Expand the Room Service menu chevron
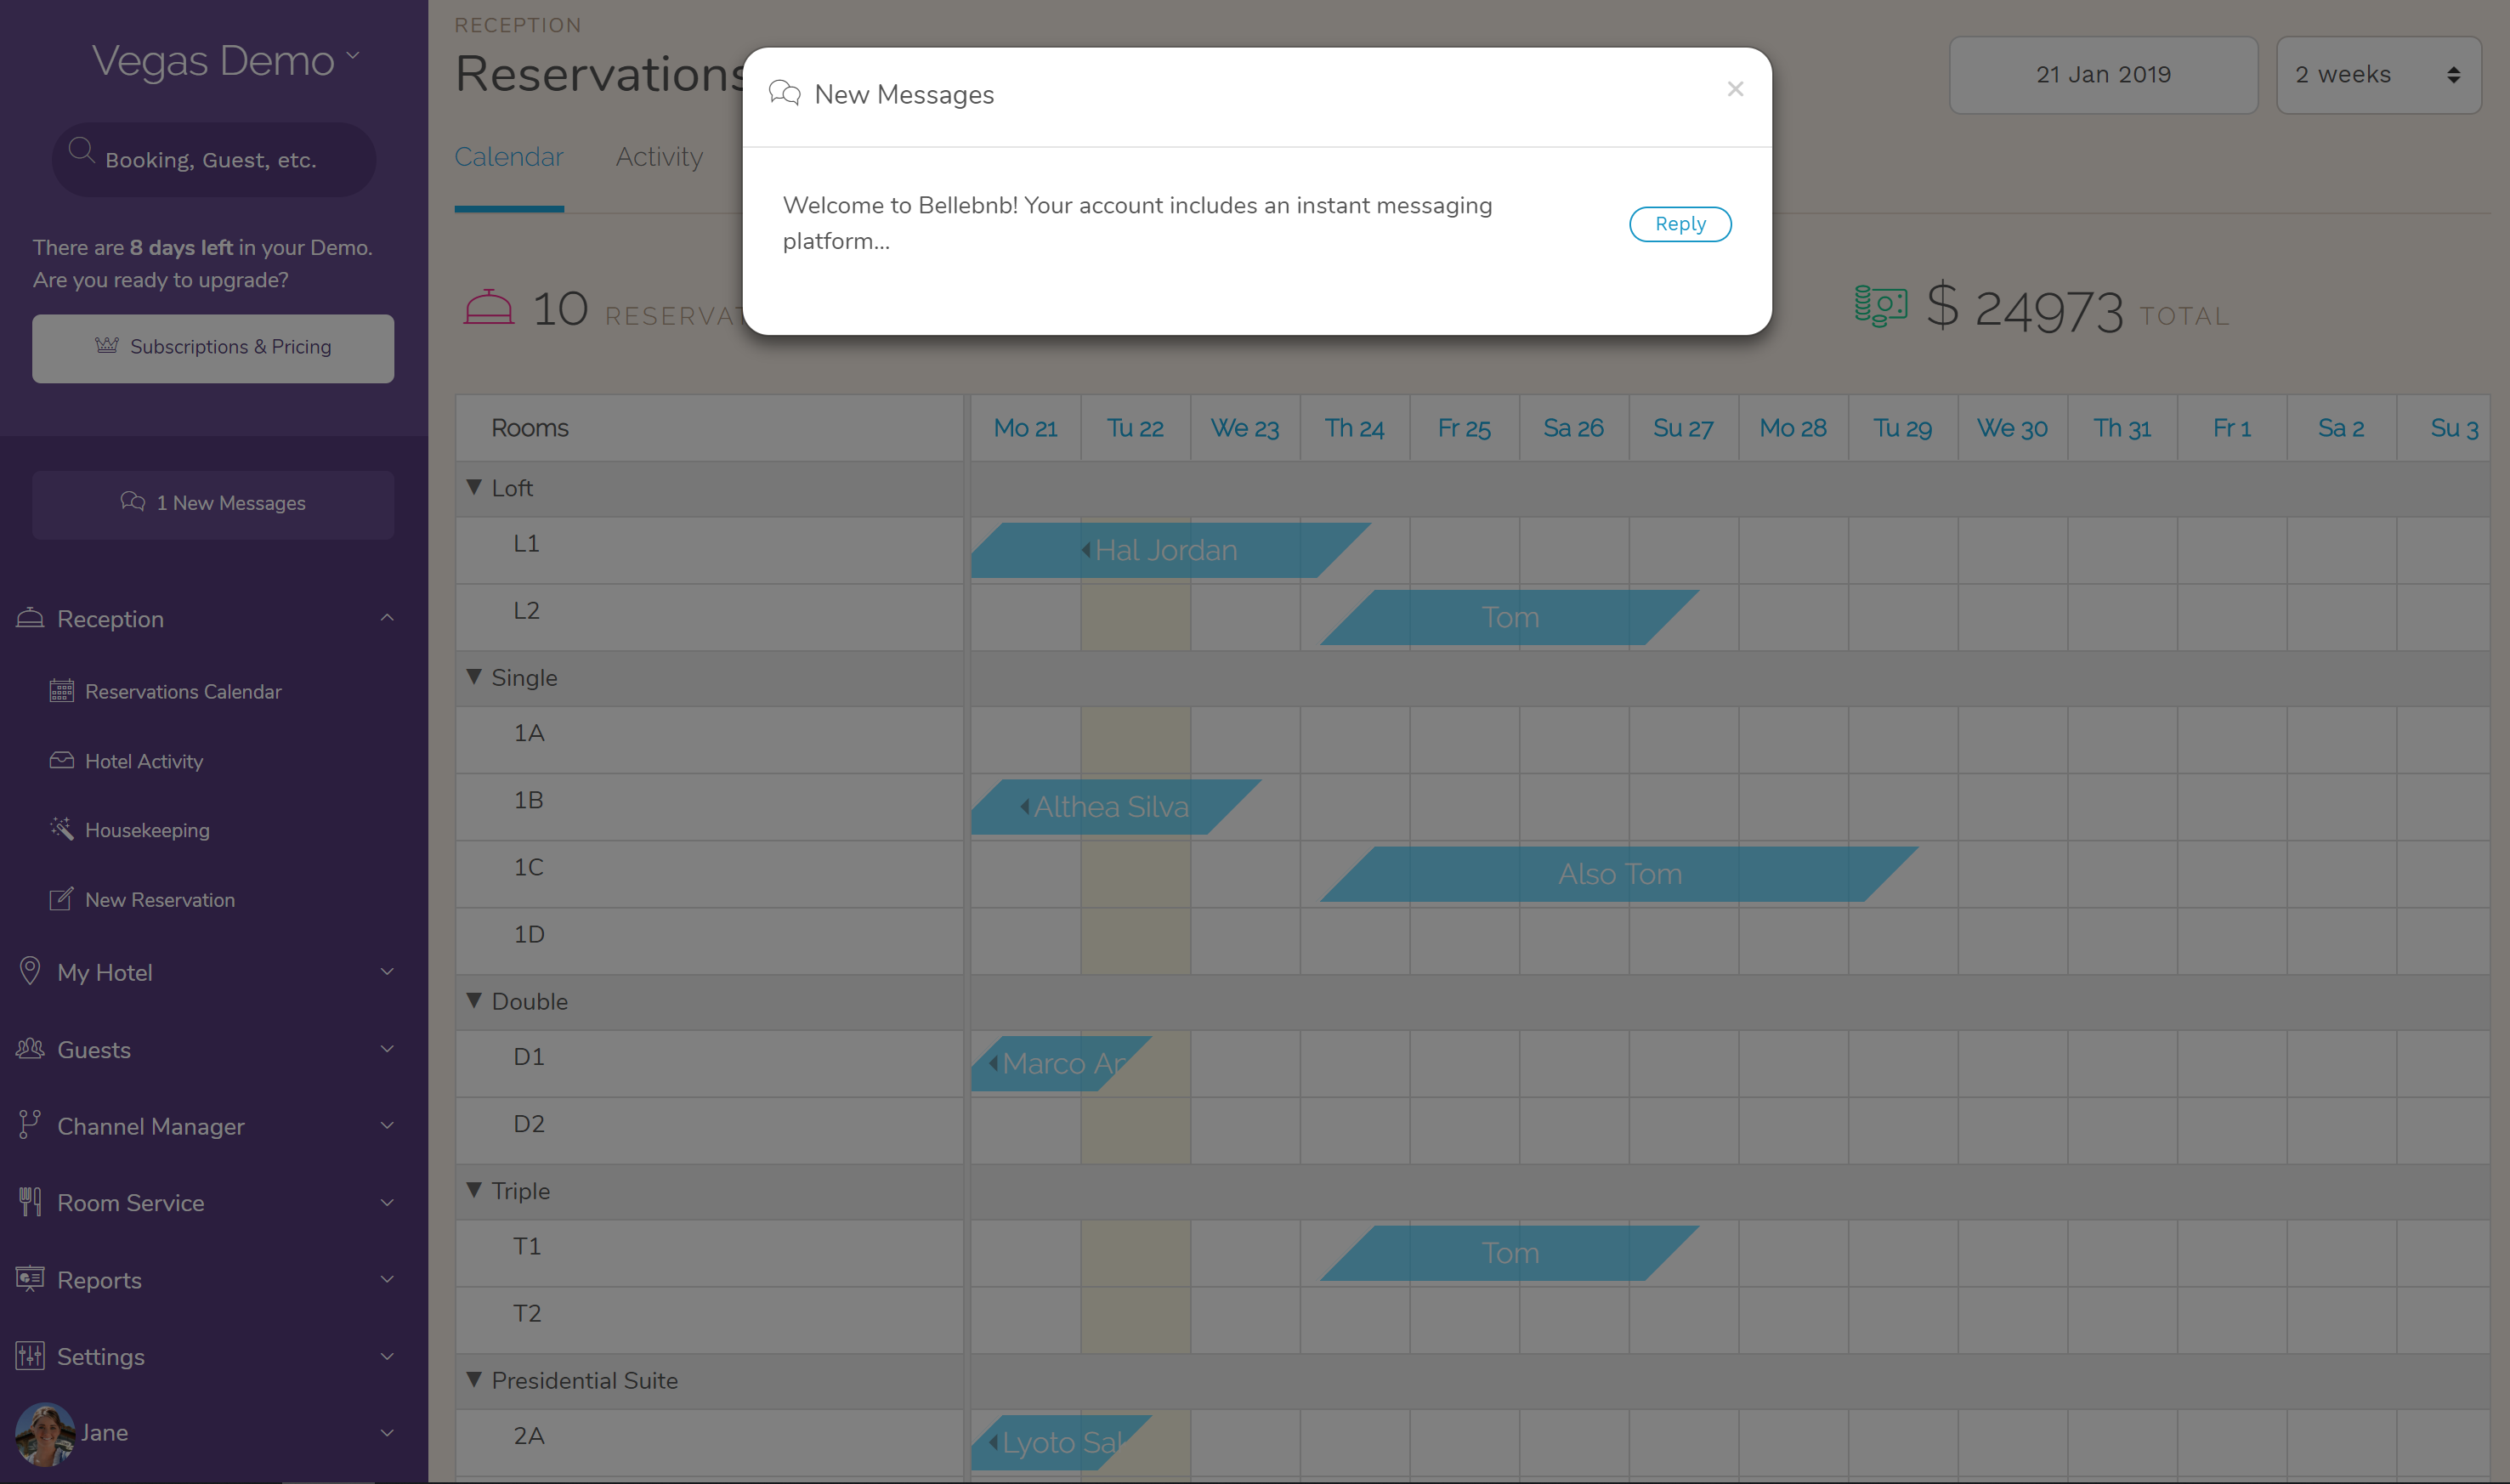Viewport: 2510px width, 1484px height. 387,1202
